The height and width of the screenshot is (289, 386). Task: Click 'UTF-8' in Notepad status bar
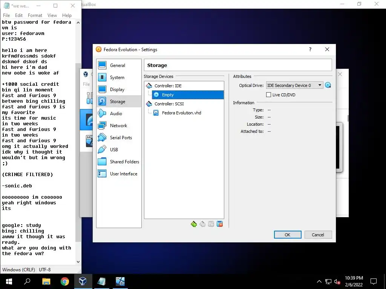pyautogui.click(x=44, y=269)
